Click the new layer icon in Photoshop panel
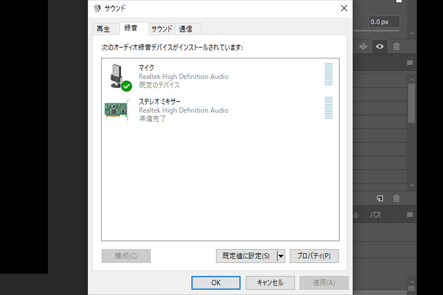 tap(380, 198)
